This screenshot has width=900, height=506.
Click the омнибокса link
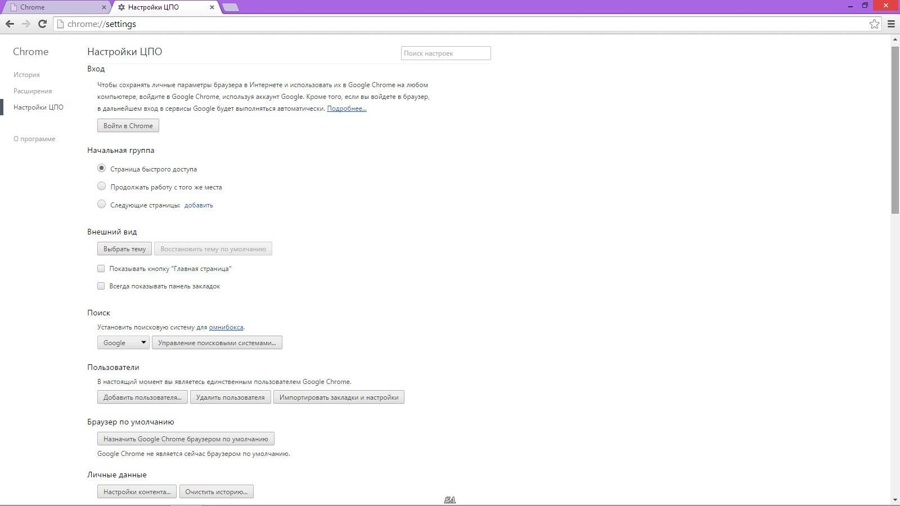point(226,327)
